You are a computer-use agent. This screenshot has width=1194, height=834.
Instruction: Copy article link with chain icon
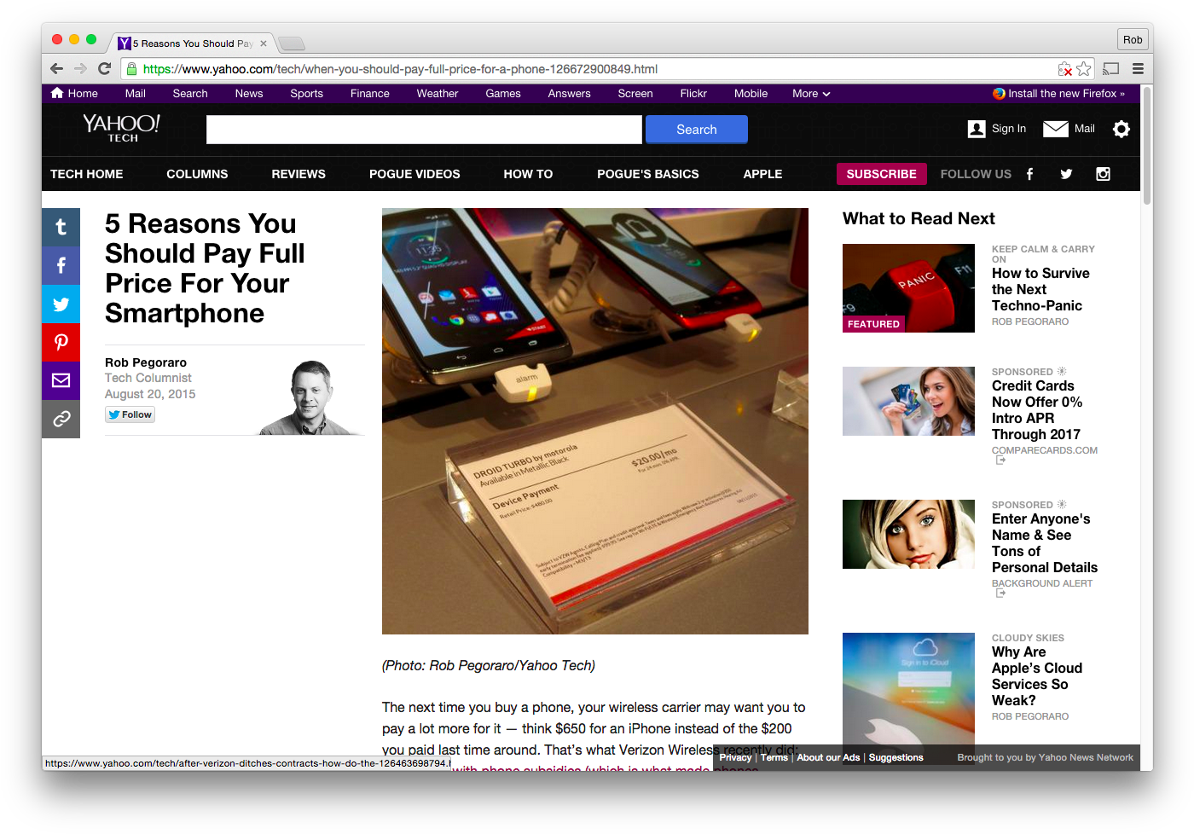[61, 419]
